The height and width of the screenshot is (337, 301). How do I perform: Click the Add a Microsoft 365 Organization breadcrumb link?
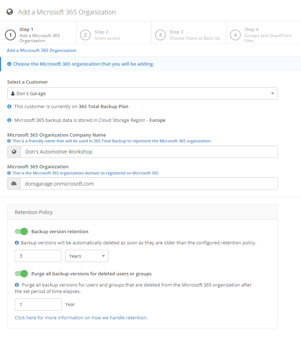tap(41, 50)
